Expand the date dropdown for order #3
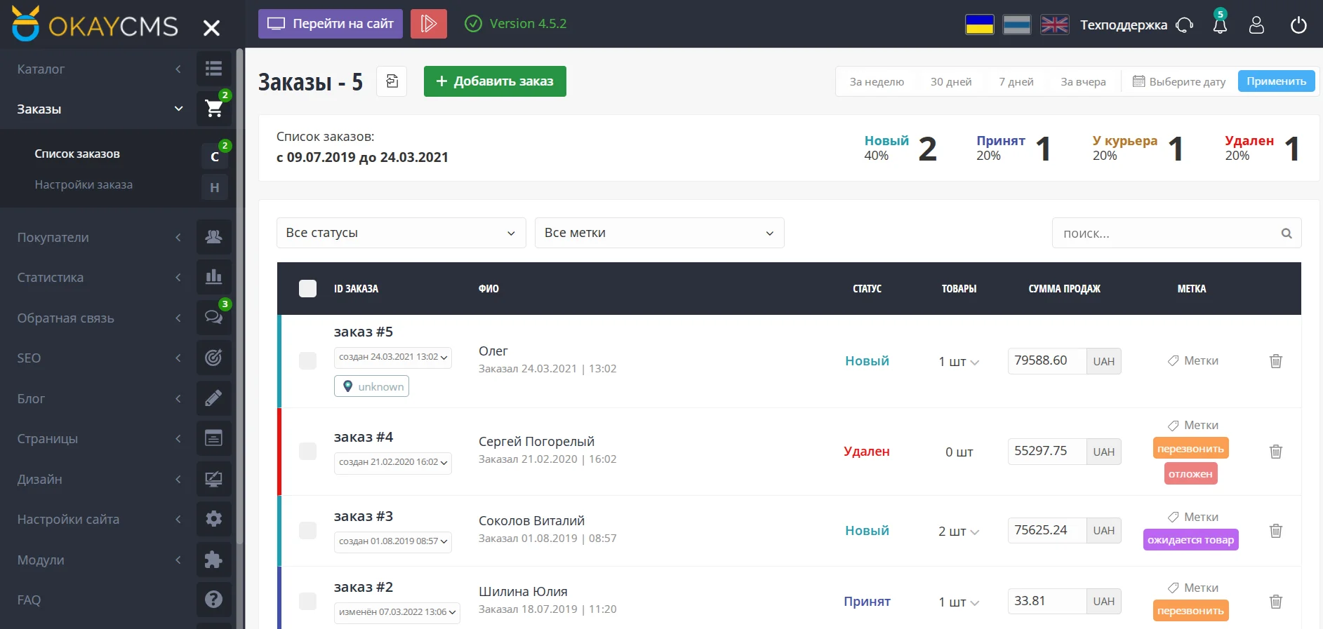Image resolution: width=1323 pixels, height=629 pixels. coord(393,542)
